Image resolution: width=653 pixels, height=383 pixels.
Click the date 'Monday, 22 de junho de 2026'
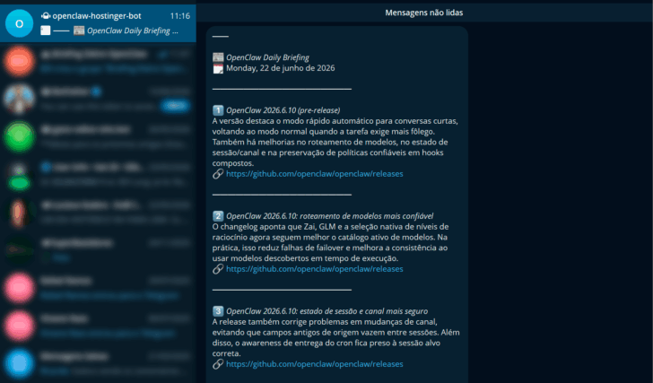coord(280,68)
